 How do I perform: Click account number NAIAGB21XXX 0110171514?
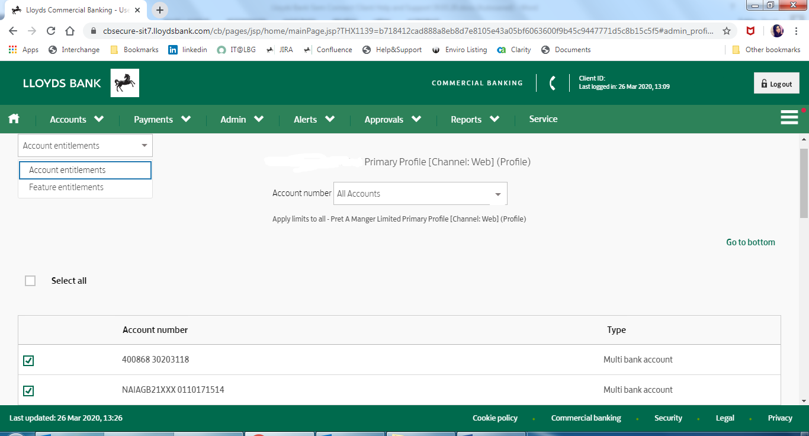click(173, 390)
